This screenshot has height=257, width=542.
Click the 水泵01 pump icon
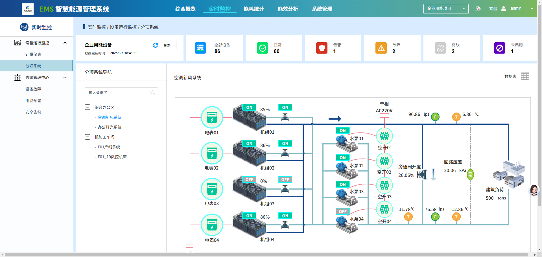tap(347, 144)
